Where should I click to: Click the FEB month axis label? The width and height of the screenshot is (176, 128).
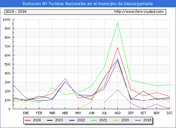39,113
